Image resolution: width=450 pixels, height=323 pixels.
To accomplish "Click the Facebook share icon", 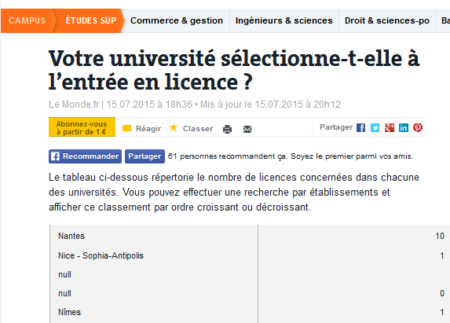I will click(x=360, y=127).
